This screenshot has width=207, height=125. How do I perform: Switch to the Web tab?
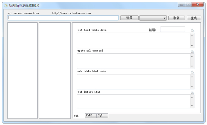79,116
